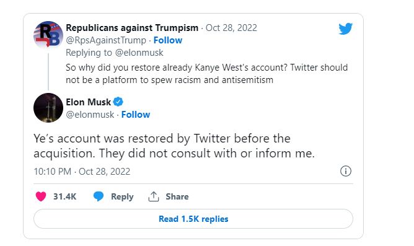Click the @elonmusk handle under Elon Musk

coord(90,115)
